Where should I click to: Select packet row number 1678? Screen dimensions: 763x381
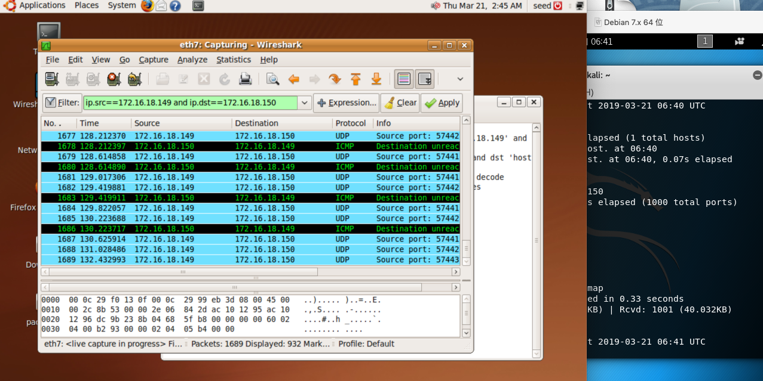click(250, 146)
